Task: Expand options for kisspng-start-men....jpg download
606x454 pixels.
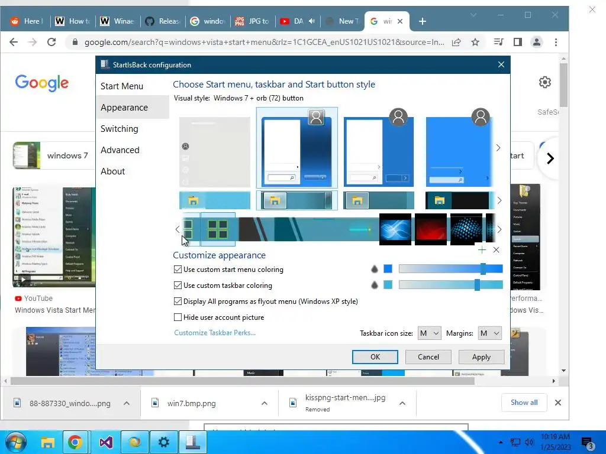Action: pos(402,403)
